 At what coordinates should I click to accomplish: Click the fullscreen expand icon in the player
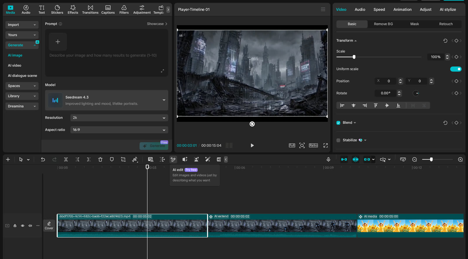pyautogui.click(x=326, y=145)
